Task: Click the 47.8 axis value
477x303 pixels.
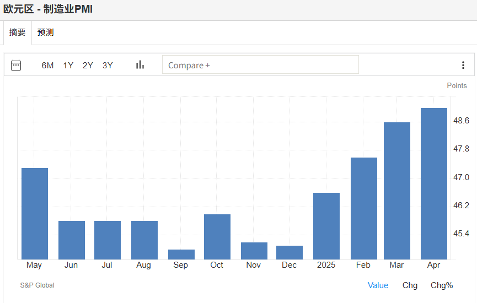Action: (461, 149)
